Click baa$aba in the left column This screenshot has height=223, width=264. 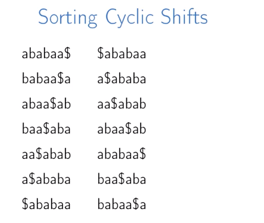click(x=46, y=129)
